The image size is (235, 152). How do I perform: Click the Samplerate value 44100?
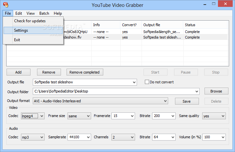[x=74, y=137]
